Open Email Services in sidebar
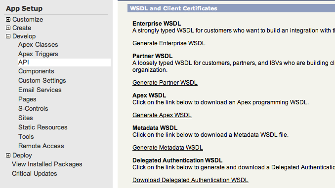The height and width of the screenshot is (188, 335). [40, 90]
